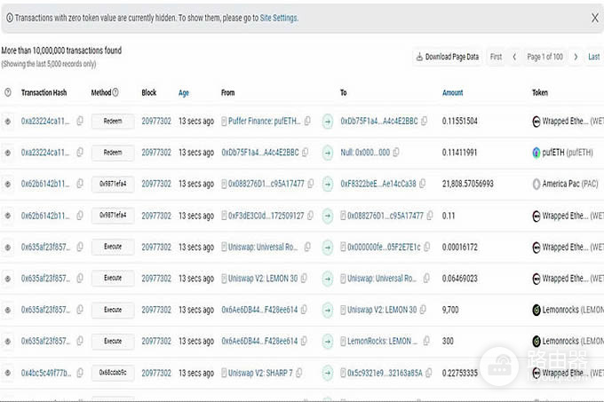Click amount 0.11551504
Screen dimensions: 604x402
[459, 122]
